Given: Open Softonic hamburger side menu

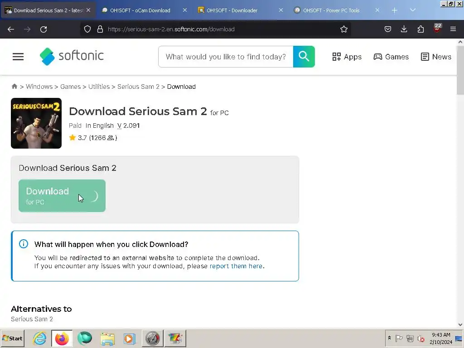Looking at the screenshot, I should 18,57.
